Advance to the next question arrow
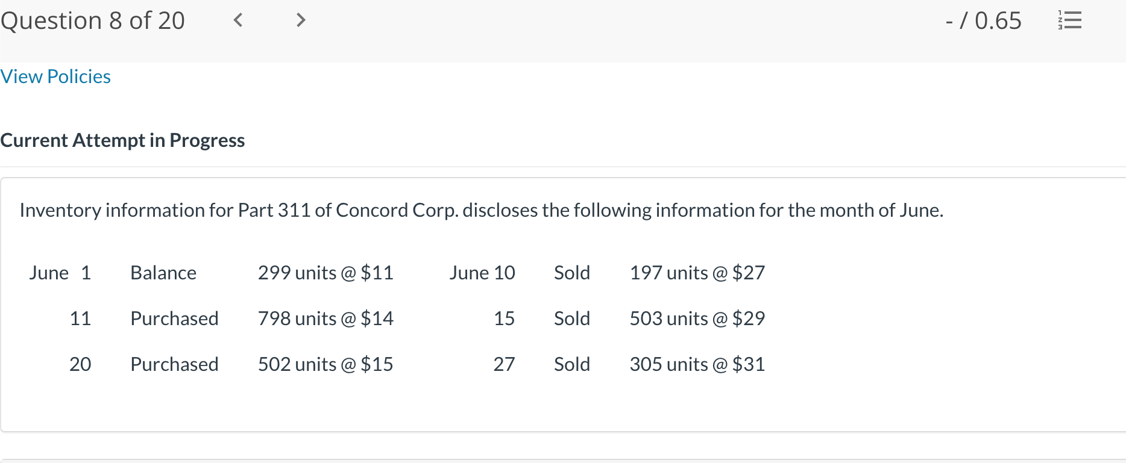1126x463 pixels. point(301,20)
